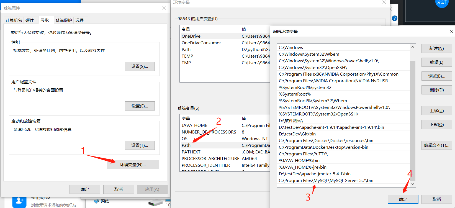Screen dimensions: 455x208
Task: Click 设置(T)... under 启动和故障恢复
Action: (140, 145)
